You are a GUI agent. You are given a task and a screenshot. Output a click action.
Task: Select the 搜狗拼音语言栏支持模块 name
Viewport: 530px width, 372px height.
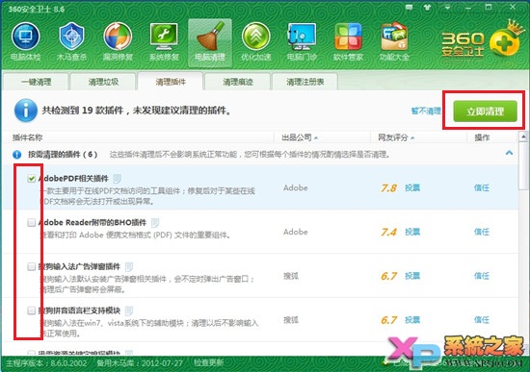pyautogui.click(x=79, y=310)
